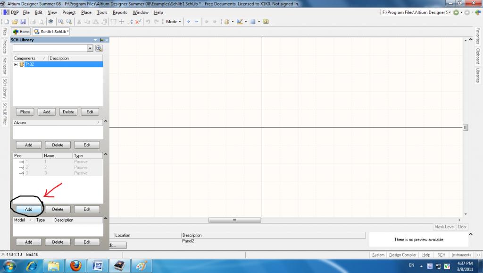Open the Reports menu
This screenshot has height=273, width=483.
120,12
